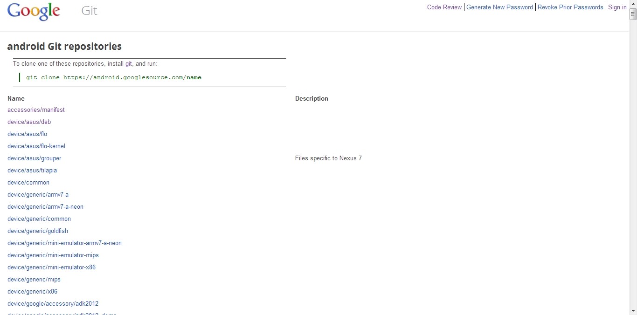The width and height of the screenshot is (637, 315).
Task: Open device/asus/flo repository
Action: click(x=27, y=134)
